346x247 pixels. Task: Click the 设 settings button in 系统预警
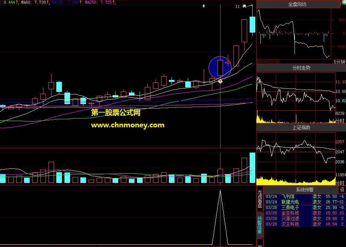pyautogui.click(x=342, y=190)
